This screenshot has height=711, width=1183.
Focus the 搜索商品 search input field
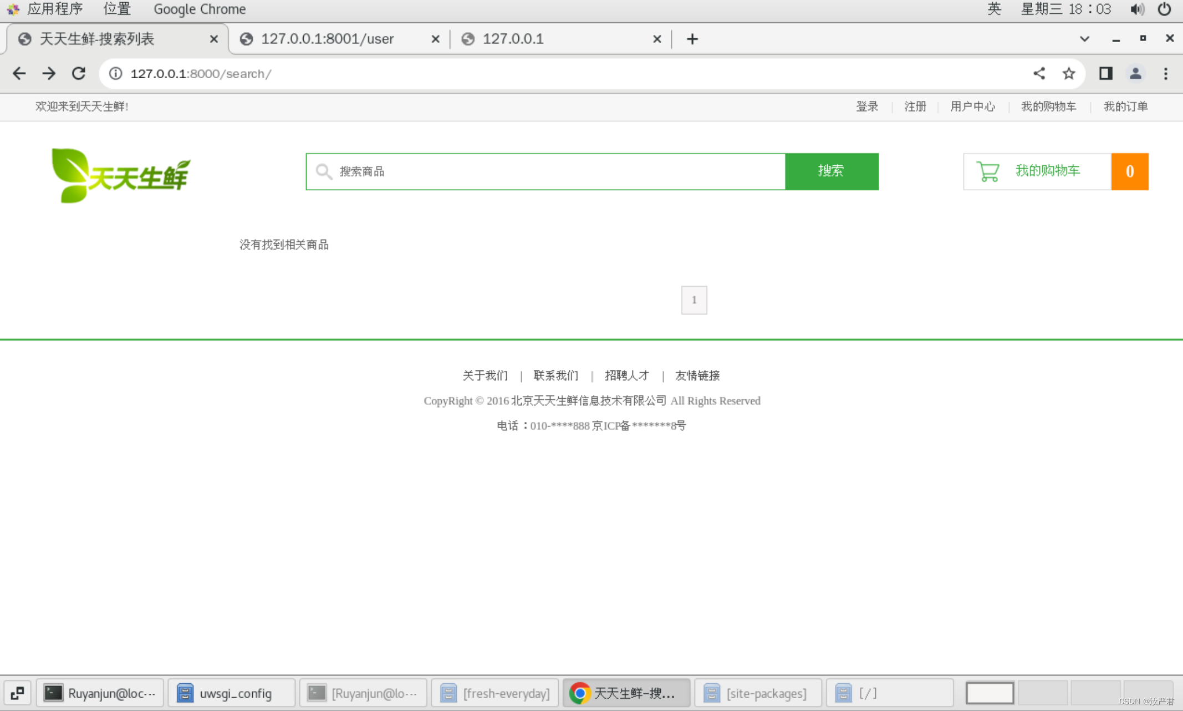click(x=554, y=171)
